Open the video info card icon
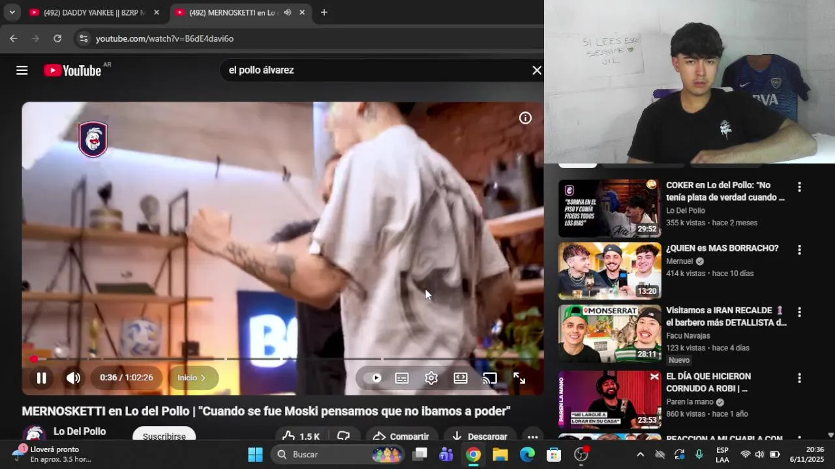Viewport: 835px width, 469px height. [x=525, y=118]
